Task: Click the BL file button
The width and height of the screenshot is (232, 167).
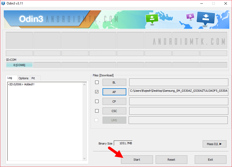Action: click(114, 82)
